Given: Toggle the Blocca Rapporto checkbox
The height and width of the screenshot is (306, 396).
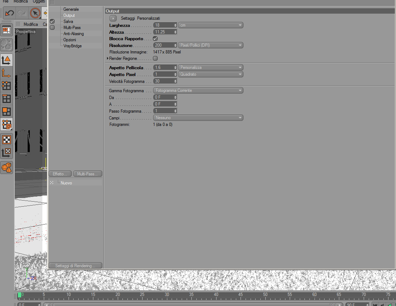Looking at the screenshot, I should point(155,39).
